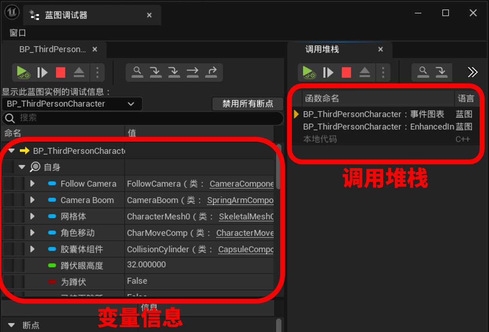489x332 pixels.
Task: Open the debug options ellipsis icon
Action: point(97,72)
